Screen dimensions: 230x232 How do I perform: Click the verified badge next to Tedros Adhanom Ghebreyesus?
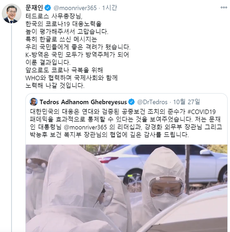131,102
